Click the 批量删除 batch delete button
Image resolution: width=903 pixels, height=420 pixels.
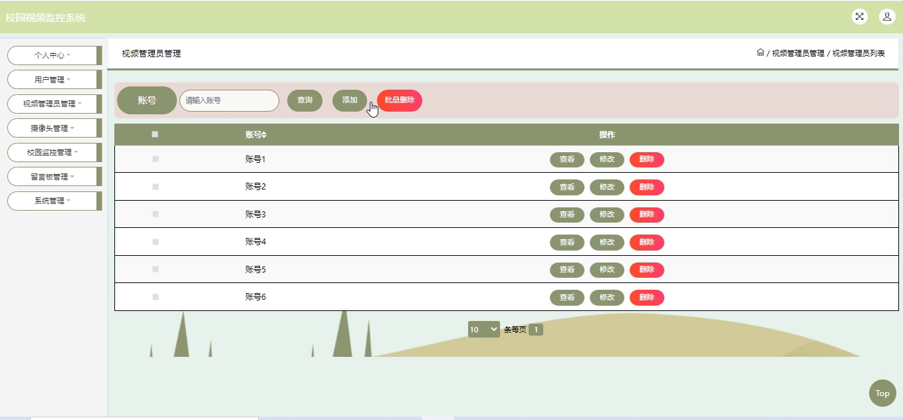point(400,100)
